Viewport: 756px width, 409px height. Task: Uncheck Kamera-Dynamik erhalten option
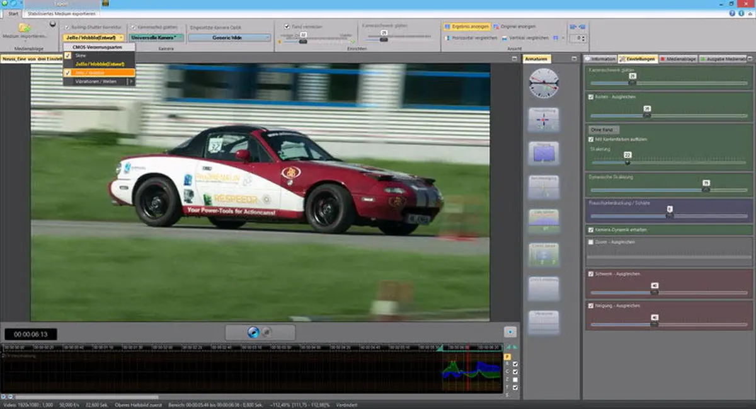coord(590,230)
